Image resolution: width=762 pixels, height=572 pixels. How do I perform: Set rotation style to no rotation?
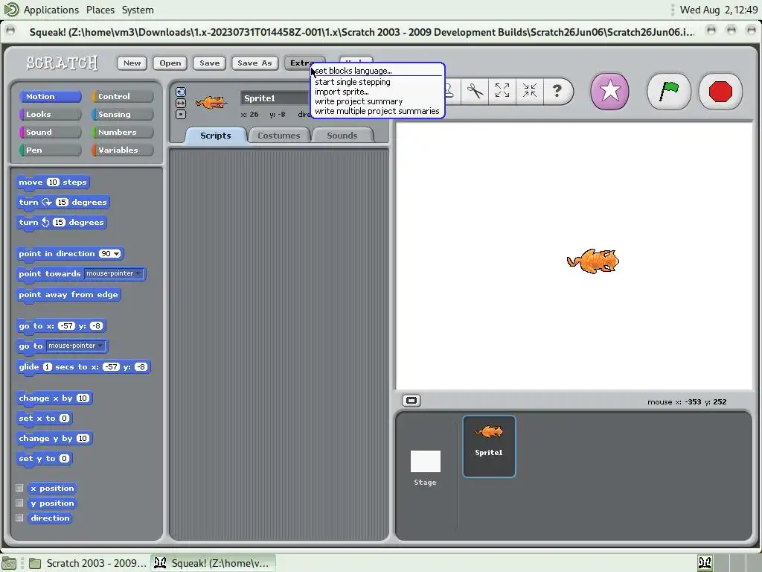coord(181,114)
